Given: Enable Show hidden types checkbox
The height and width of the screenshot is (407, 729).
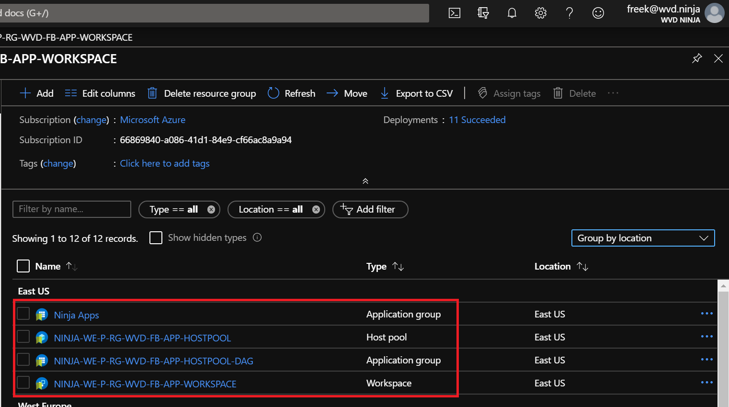Looking at the screenshot, I should point(156,237).
